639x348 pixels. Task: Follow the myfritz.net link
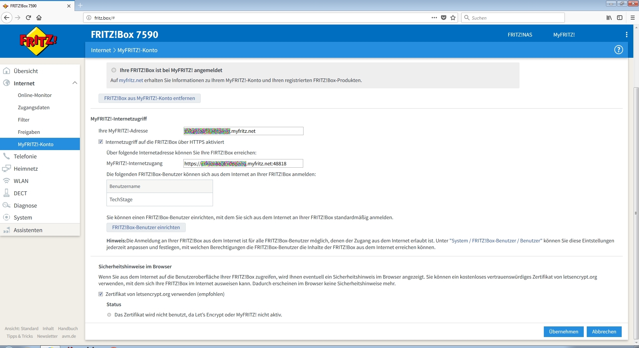131,80
